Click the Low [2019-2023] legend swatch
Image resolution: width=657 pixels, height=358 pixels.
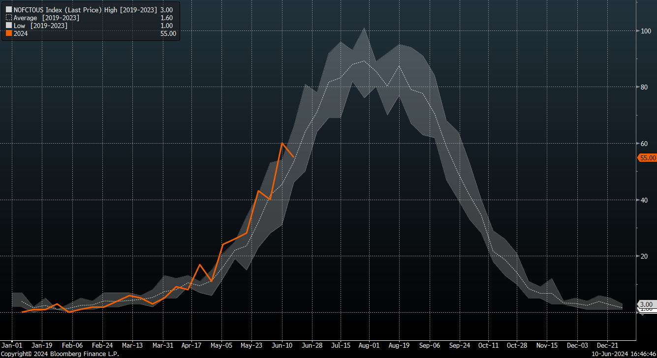click(x=8, y=26)
